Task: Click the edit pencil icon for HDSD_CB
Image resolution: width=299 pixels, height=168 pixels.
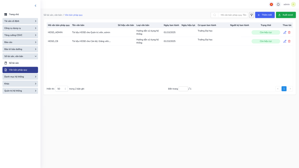Action: (x=285, y=41)
